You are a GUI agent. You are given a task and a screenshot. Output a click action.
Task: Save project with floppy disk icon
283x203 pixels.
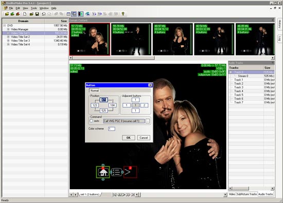(x=37, y=14)
